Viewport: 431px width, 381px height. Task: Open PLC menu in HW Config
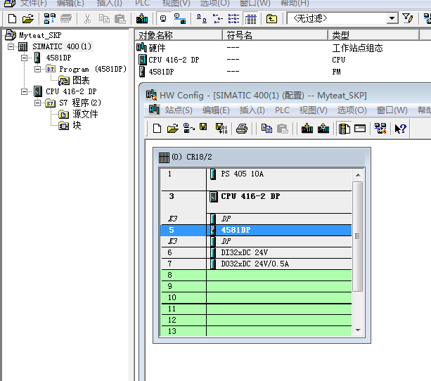pyautogui.click(x=282, y=110)
